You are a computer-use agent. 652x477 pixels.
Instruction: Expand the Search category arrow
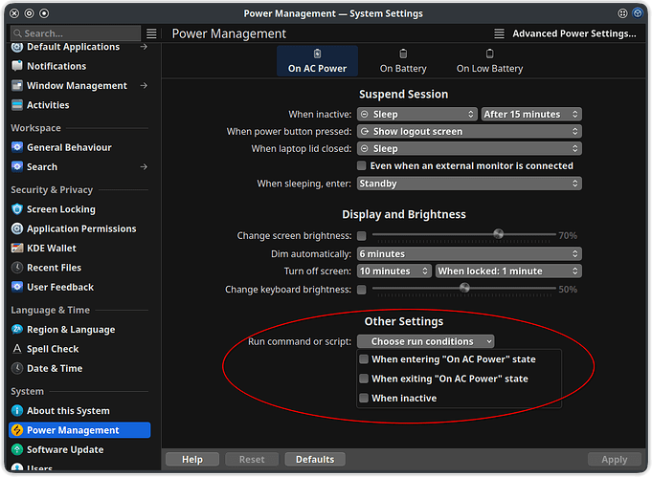click(144, 167)
